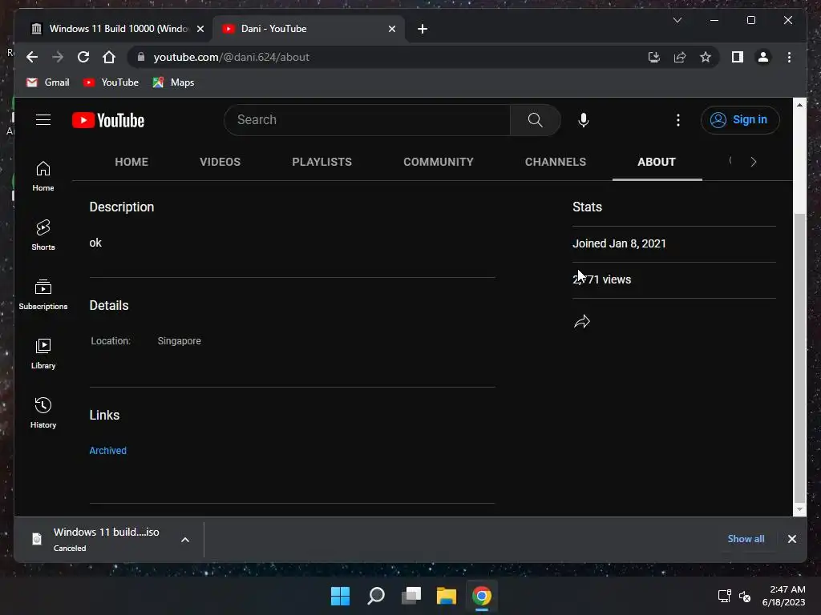Open Windows Start menu
821x615 pixels.
tap(340, 596)
